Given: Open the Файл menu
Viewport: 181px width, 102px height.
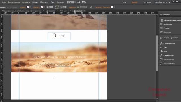Looking at the screenshot, I should coord(4,2).
